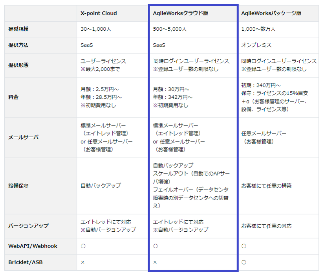Click the お客様にて任意の構築 cell
Screen dimensions: 324x275
(x=266, y=186)
